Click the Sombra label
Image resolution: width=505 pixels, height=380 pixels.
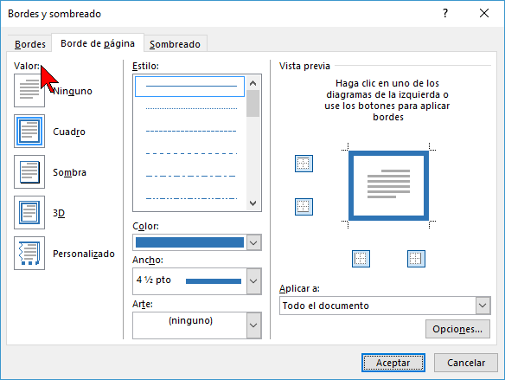[x=69, y=172]
